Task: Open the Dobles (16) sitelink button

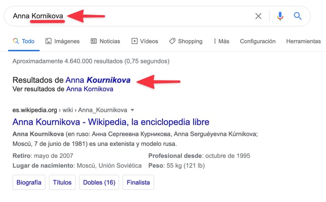Action: click(x=99, y=182)
